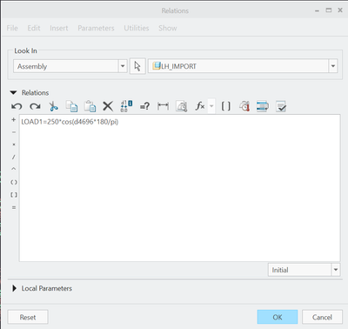Click the Copy icon in toolbar
The image size is (348, 329).
71,106
